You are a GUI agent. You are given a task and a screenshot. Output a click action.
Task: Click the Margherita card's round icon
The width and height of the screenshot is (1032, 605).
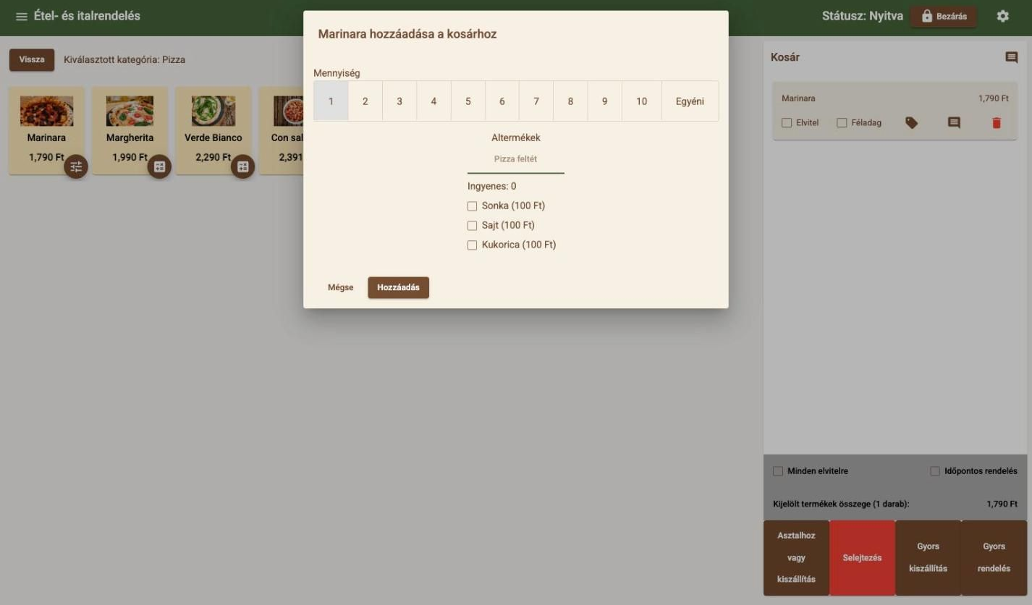click(160, 166)
